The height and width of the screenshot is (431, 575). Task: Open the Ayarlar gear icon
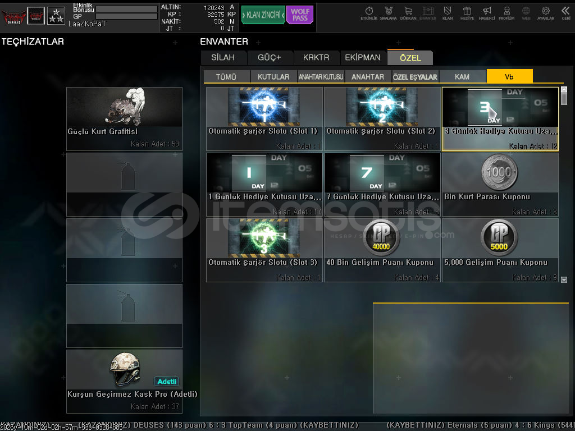(546, 13)
